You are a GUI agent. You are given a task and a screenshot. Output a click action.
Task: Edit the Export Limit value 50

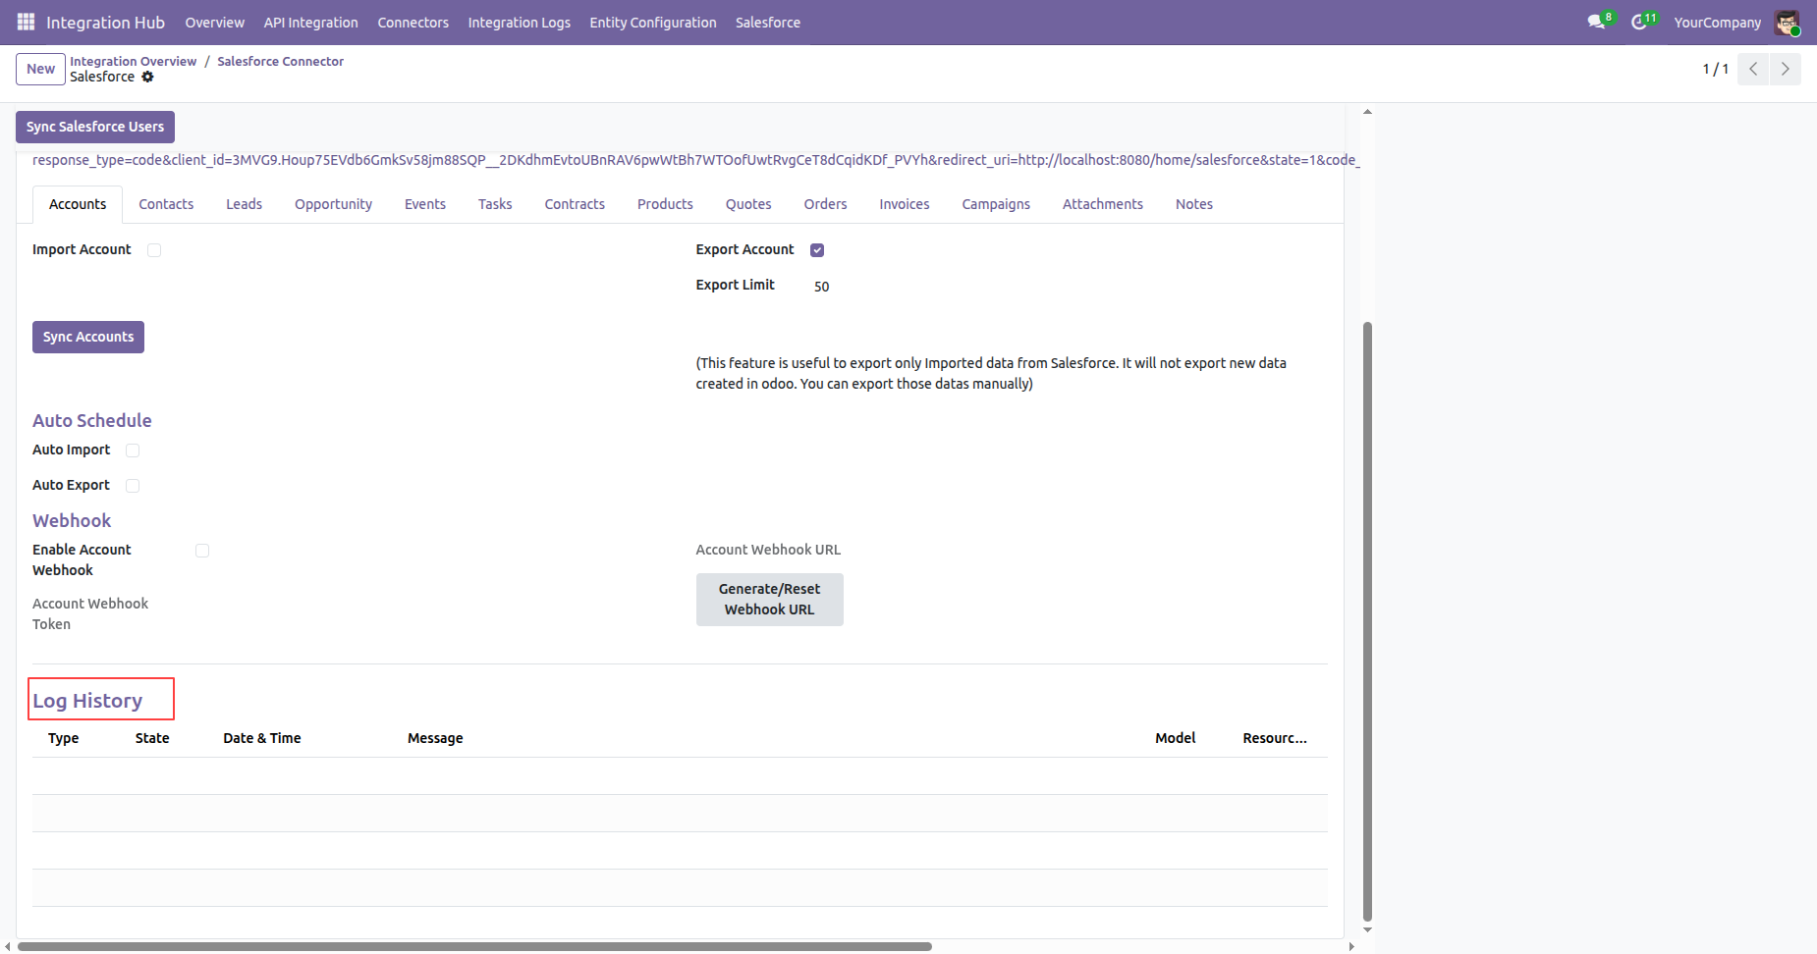821,287
